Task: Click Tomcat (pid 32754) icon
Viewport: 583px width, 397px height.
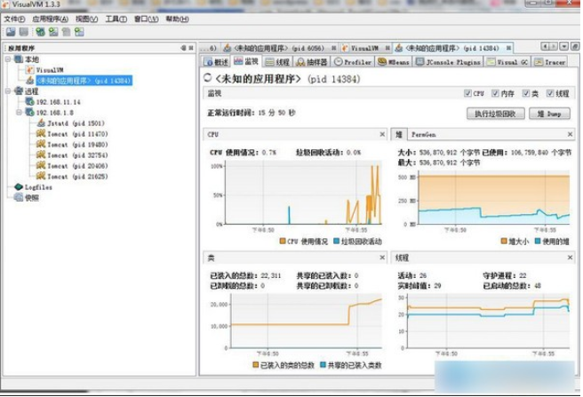Action: pyautogui.click(x=41, y=155)
